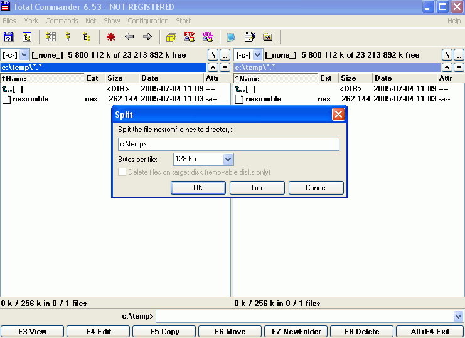The width and height of the screenshot is (465, 338).
Task: Sort left panel by Name column header
Action: (43, 78)
